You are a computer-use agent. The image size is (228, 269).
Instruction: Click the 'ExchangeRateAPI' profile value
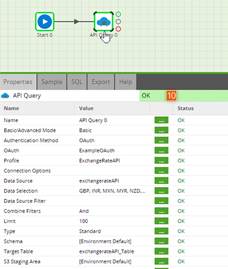(x=99, y=161)
